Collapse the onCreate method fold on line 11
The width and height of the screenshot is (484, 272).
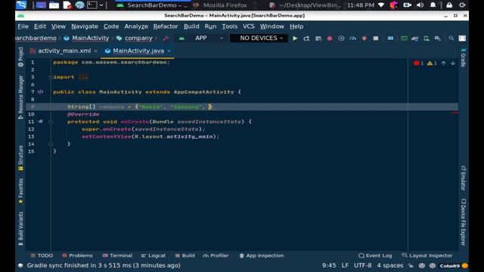click(x=51, y=122)
